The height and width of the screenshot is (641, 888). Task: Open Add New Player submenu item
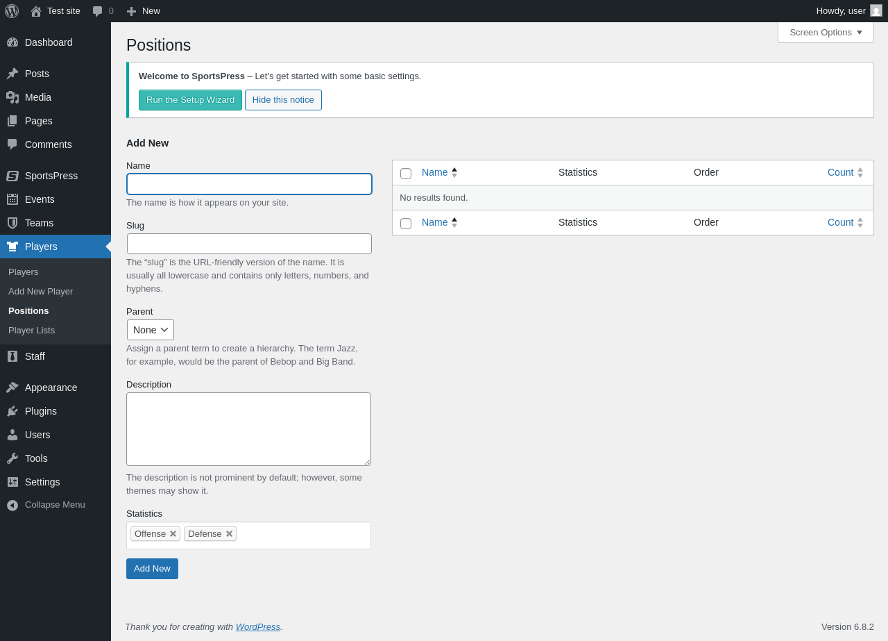40,291
